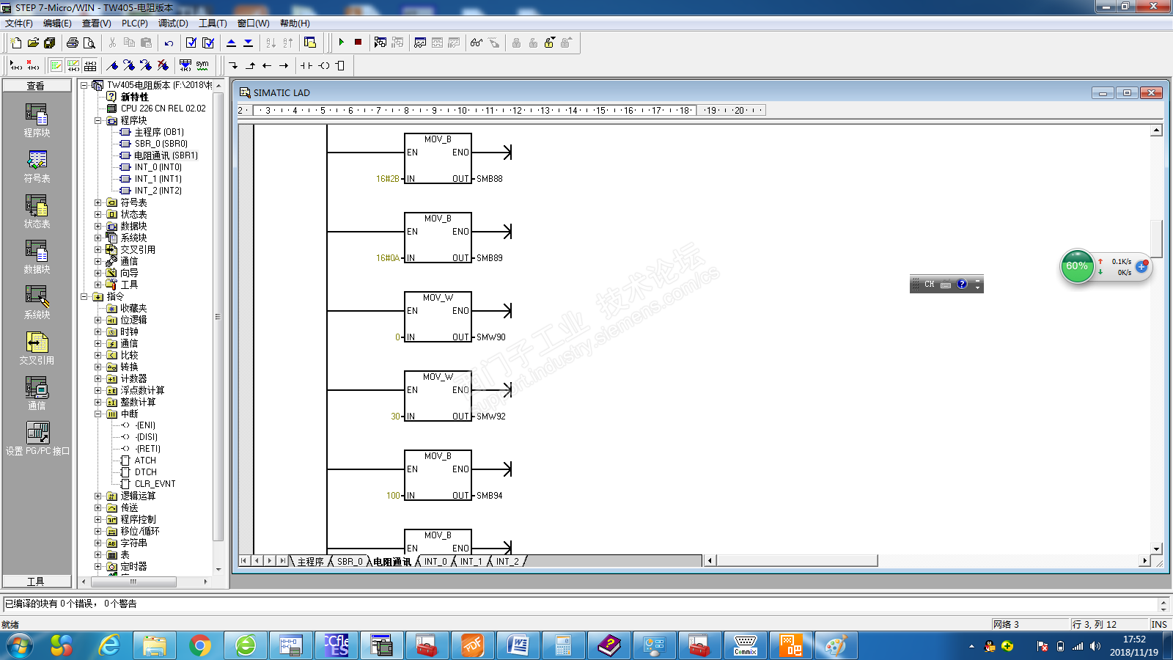Viewport: 1173px width, 660px height.
Task: Switch to the 主程序 editor tab
Action: point(310,562)
